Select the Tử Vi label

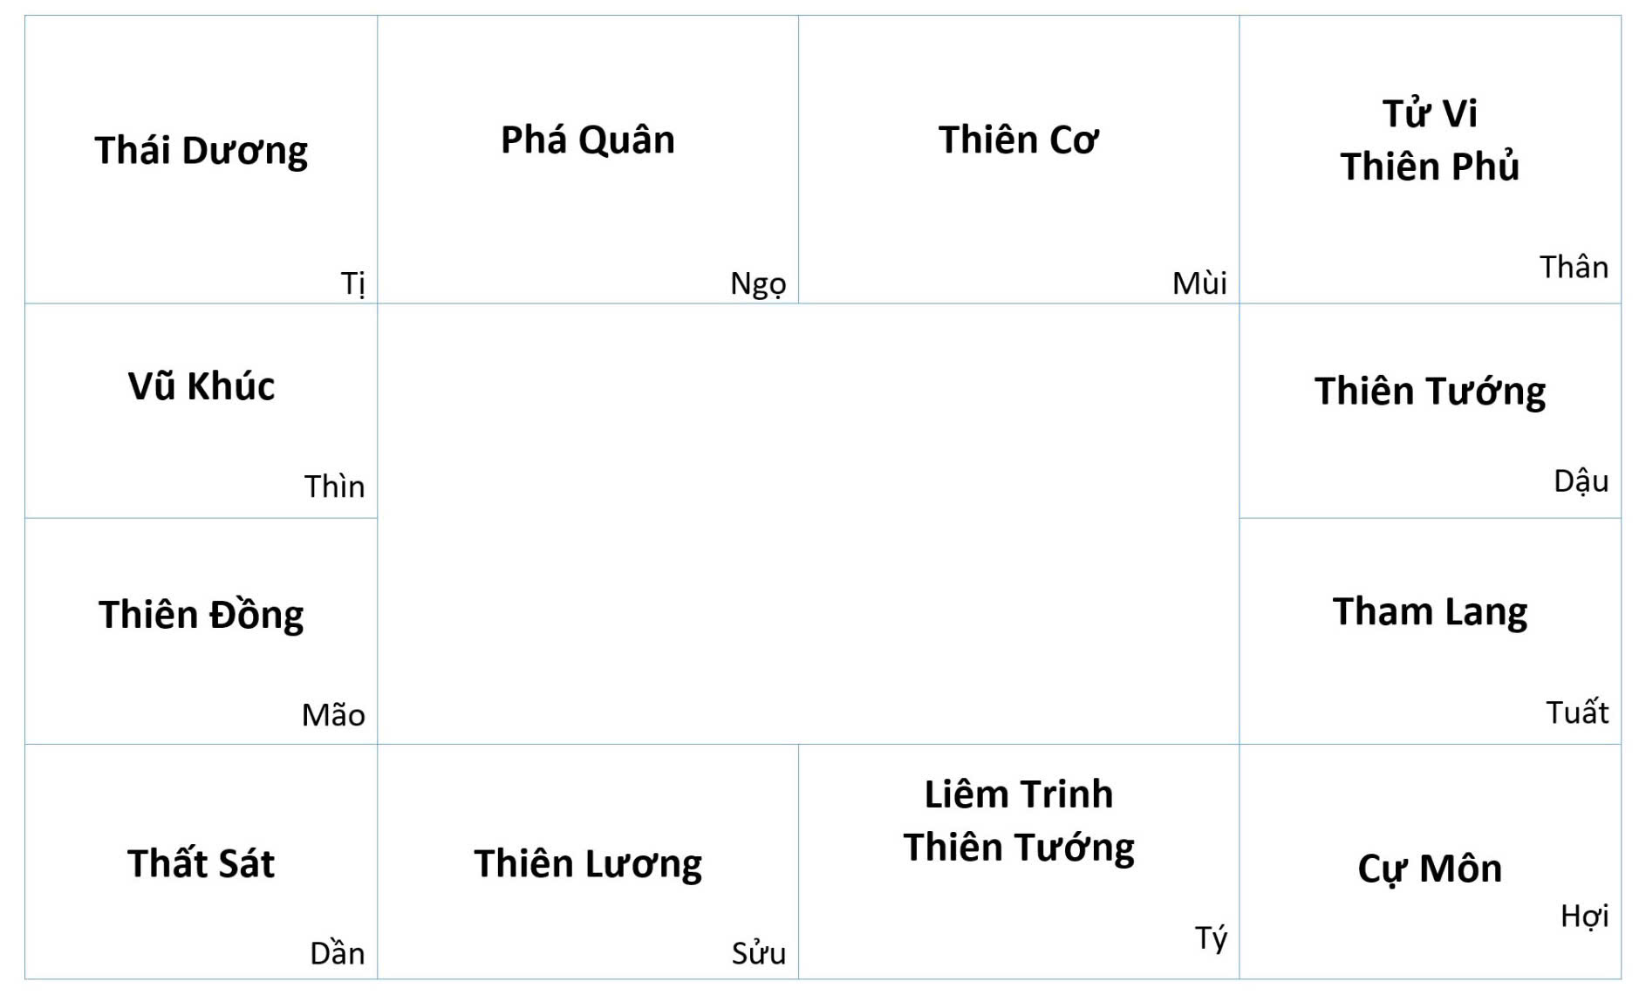1430,114
